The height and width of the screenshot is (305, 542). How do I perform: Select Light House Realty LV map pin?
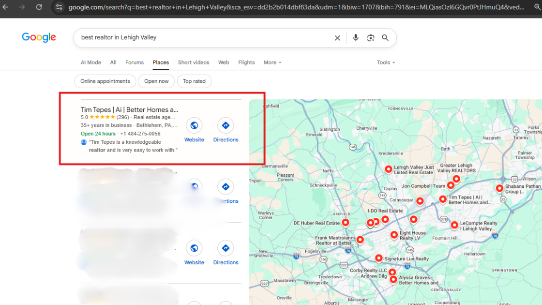coord(394,235)
